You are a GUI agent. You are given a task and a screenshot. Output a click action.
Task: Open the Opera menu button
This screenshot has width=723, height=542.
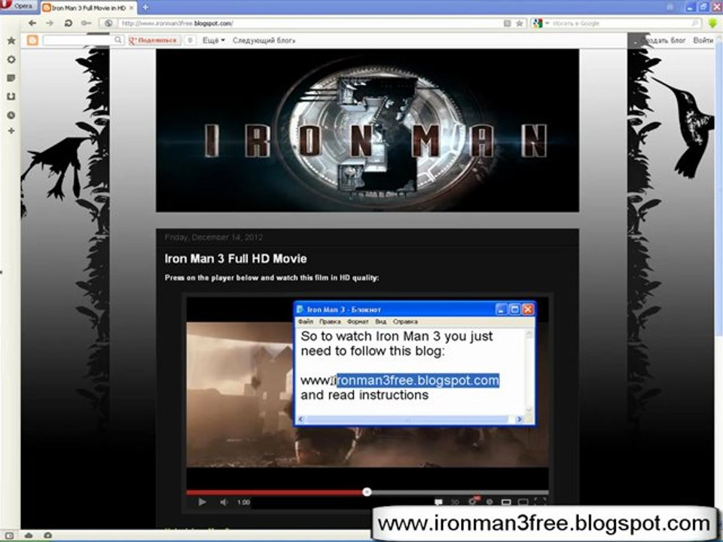click(x=18, y=6)
